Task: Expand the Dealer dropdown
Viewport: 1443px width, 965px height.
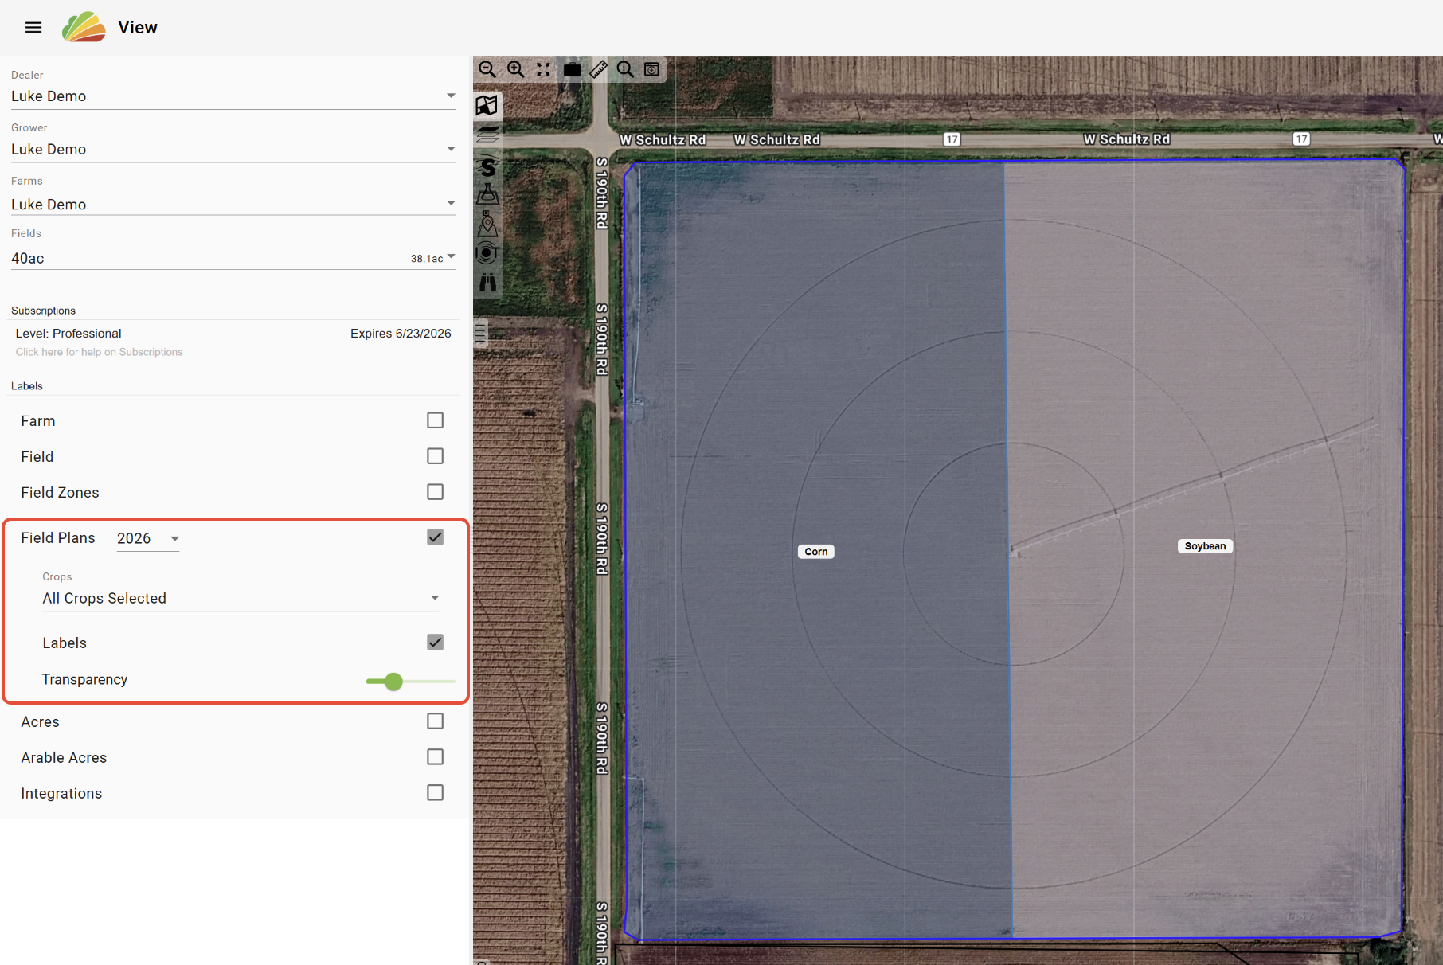Action: pos(233,96)
